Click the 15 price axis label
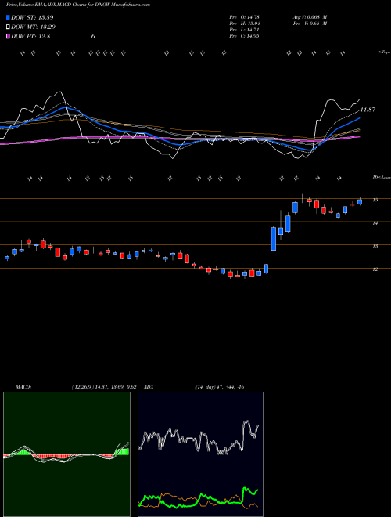 point(375,200)
